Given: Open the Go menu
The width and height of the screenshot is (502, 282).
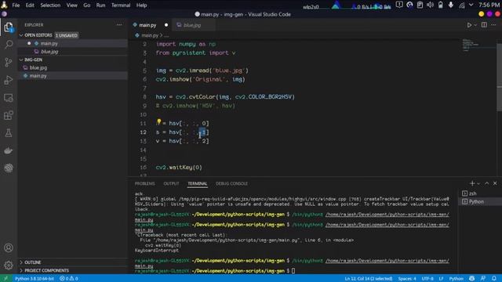Looking at the screenshot, I should click(x=87, y=5).
